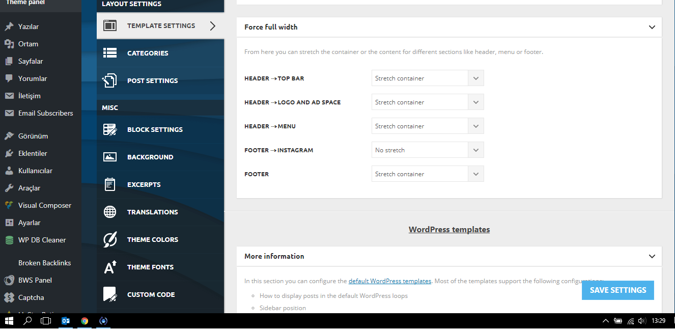Open Windows taskbar search

[27, 321]
